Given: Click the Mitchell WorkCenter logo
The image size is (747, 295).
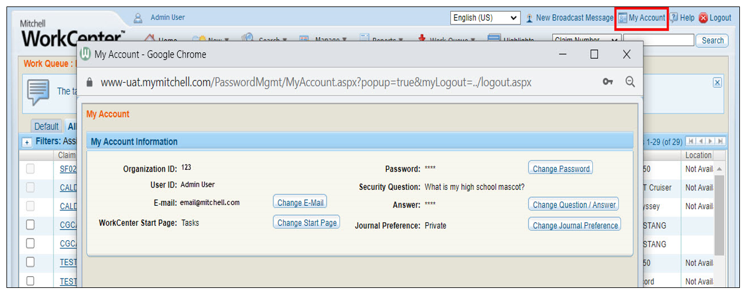Looking at the screenshot, I should (73, 35).
